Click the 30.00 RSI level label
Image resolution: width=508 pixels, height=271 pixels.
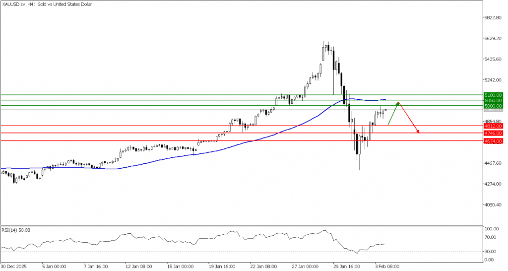coord(491,252)
